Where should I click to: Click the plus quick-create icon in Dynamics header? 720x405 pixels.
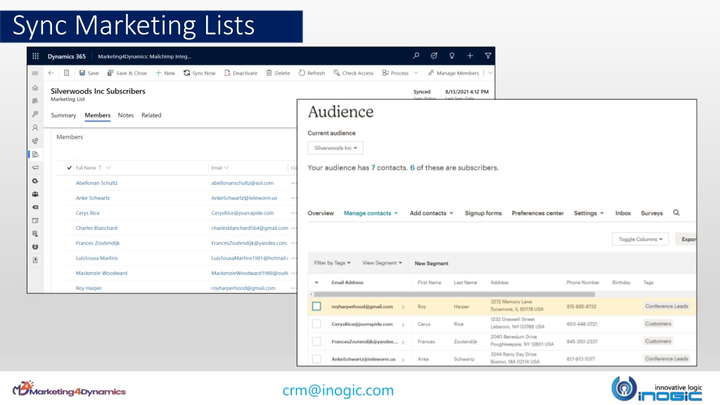point(470,56)
